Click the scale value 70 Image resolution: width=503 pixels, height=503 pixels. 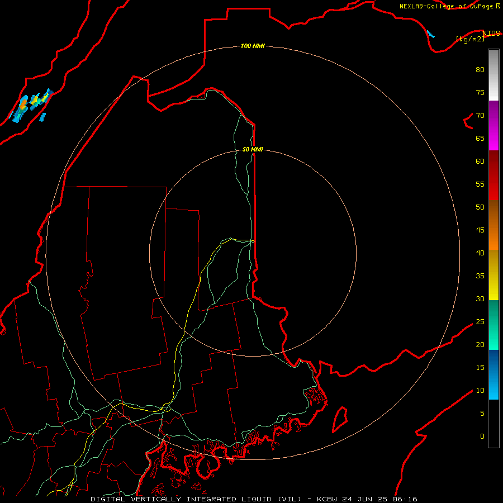tap(480, 115)
